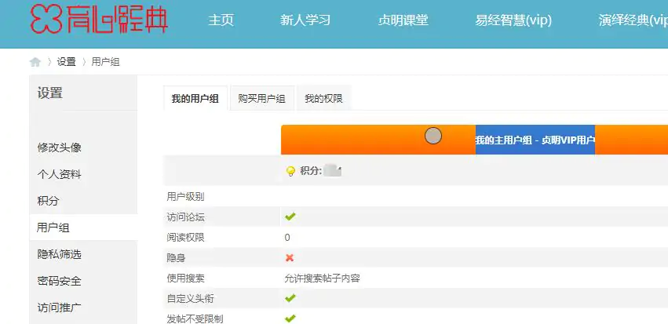The image size is (668, 324).
Task: Click the 发帖不受限制 row label
Action: (195, 319)
